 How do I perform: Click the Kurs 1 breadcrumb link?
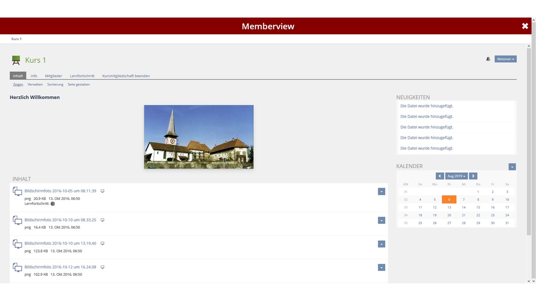click(16, 39)
